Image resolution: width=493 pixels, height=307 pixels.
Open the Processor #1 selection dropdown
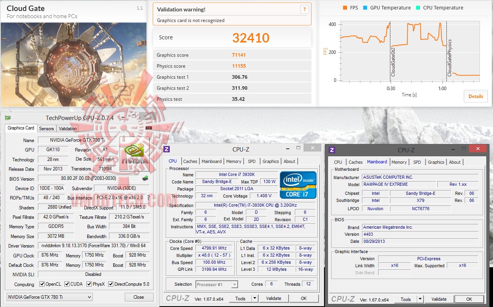[x=217, y=284]
